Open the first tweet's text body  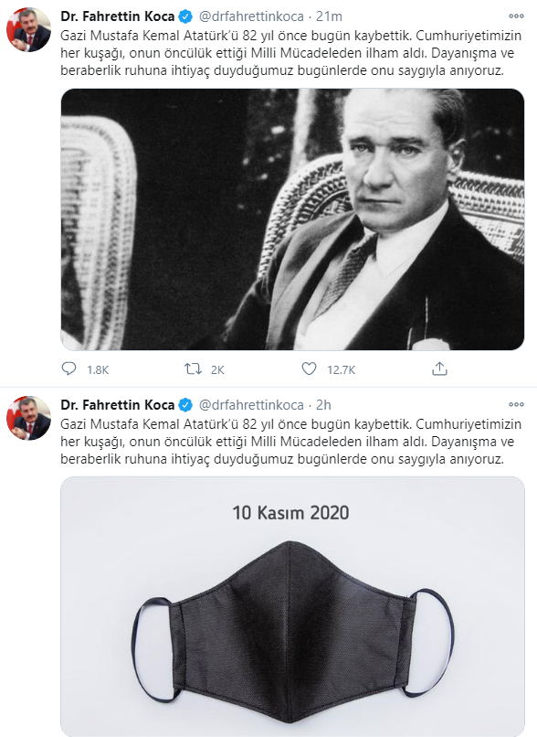coord(291,53)
